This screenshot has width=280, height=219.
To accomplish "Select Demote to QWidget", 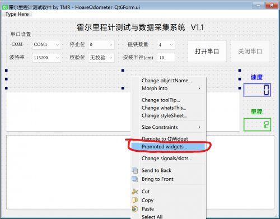I will click(x=169, y=139).
